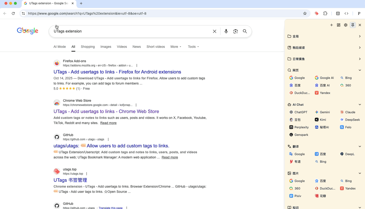
Task: Bookmark this page with the star icon
Action: (305, 13)
